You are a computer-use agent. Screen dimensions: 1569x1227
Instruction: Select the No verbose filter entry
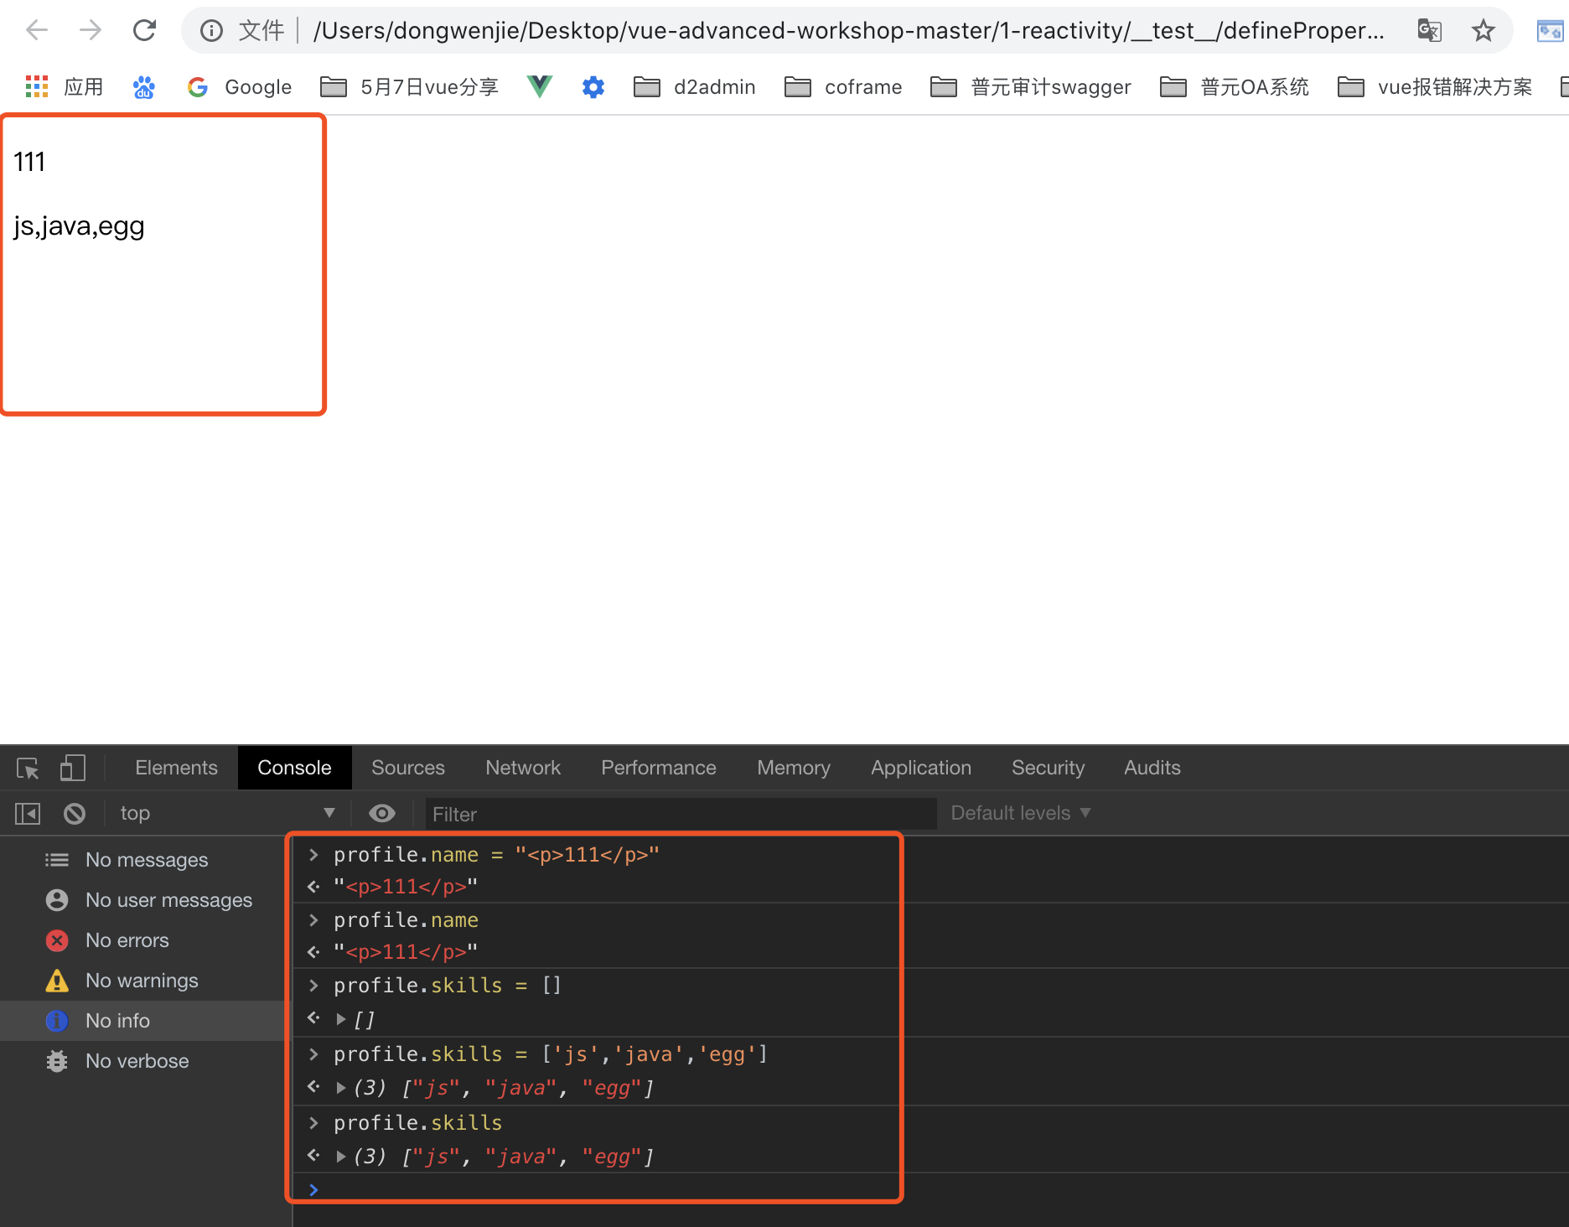137,1060
